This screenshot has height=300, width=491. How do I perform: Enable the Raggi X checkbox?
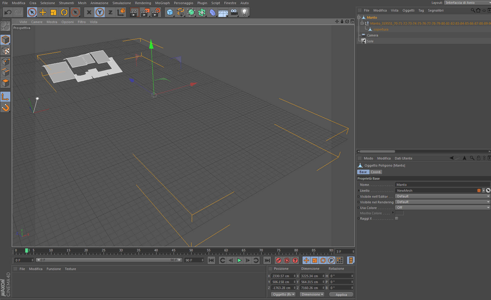click(x=397, y=218)
